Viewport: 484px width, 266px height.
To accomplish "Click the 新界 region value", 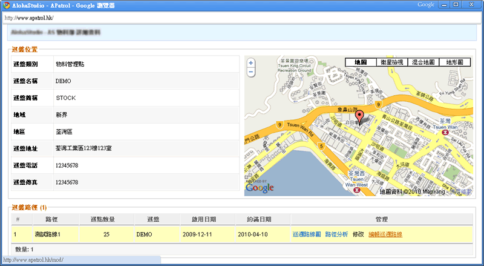I will (x=62, y=115).
